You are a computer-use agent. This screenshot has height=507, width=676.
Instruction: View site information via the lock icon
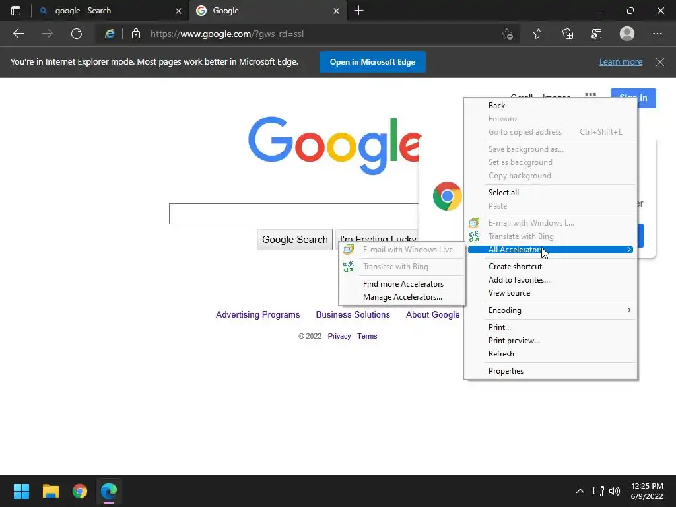point(136,34)
